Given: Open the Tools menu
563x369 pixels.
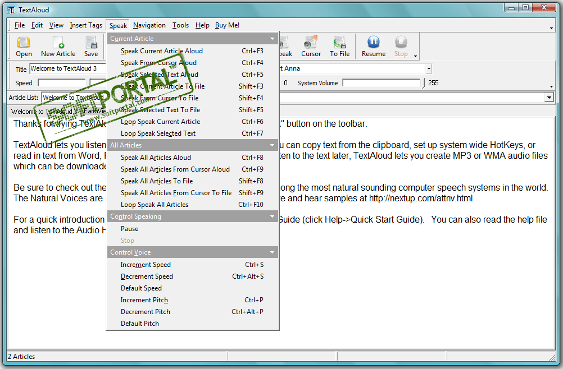Looking at the screenshot, I should pyautogui.click(x=180, y=25).
